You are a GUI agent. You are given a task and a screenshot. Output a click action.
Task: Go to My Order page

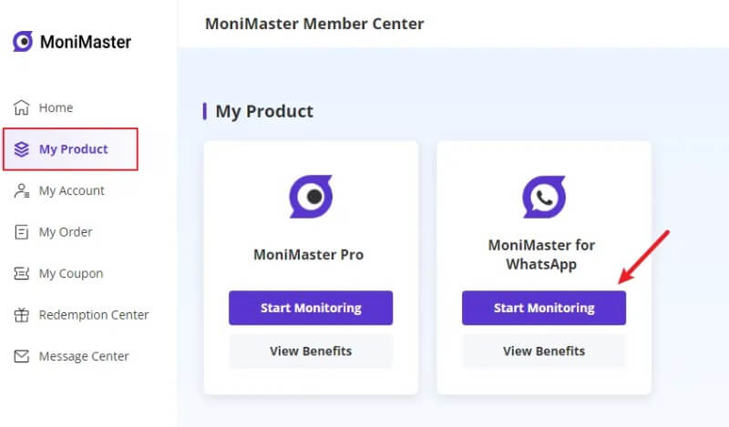[65, 232]
